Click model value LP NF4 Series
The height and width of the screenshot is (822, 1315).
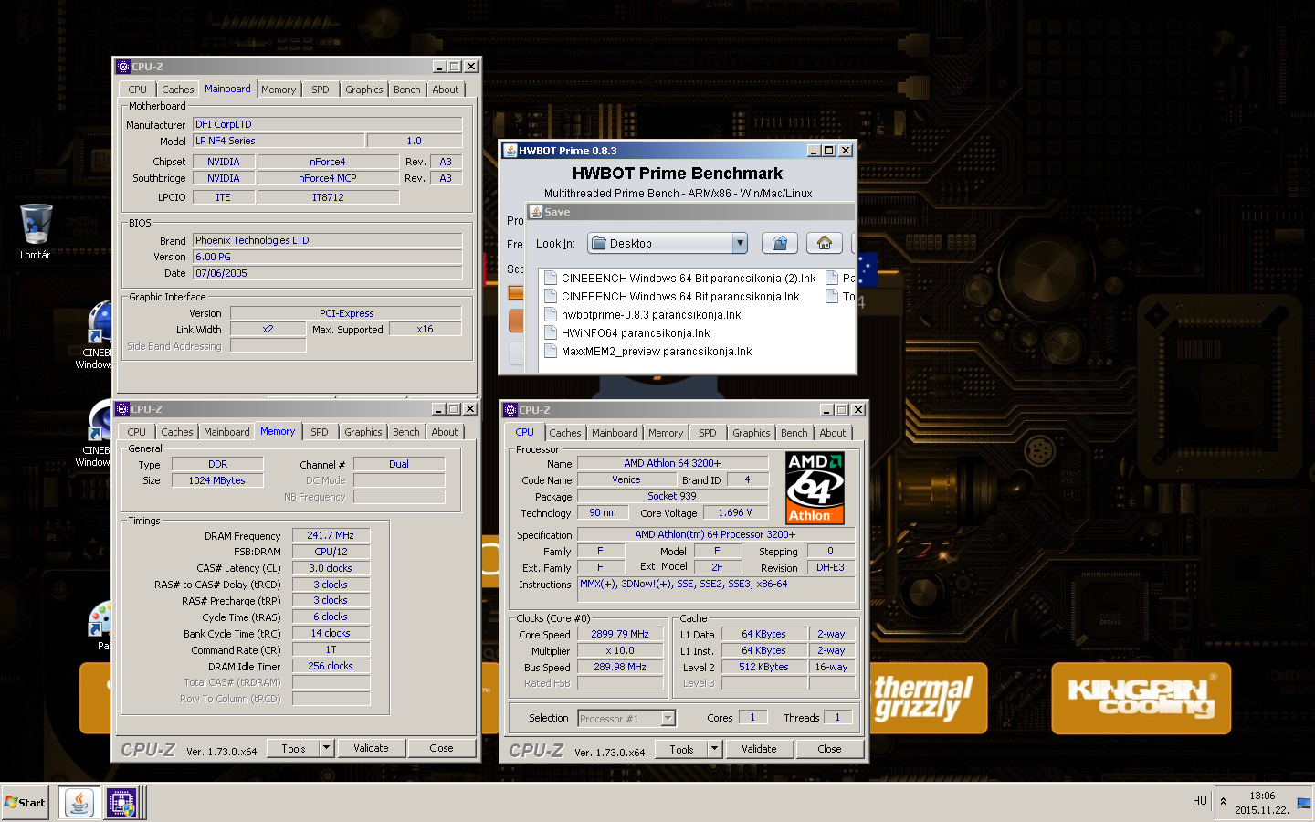279,141
